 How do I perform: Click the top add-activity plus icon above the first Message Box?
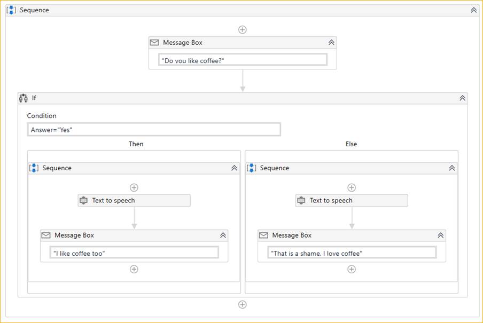[243, 29]
